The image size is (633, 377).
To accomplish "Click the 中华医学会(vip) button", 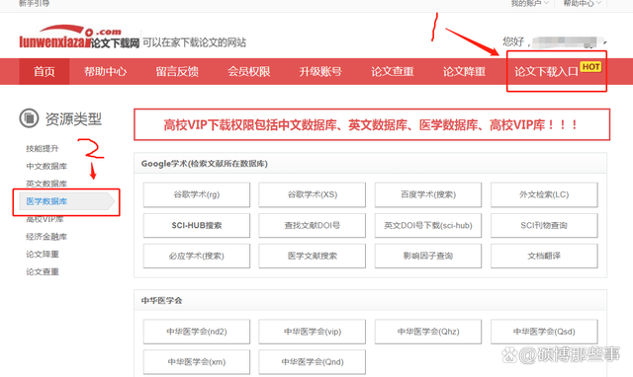I will [313, 332].
